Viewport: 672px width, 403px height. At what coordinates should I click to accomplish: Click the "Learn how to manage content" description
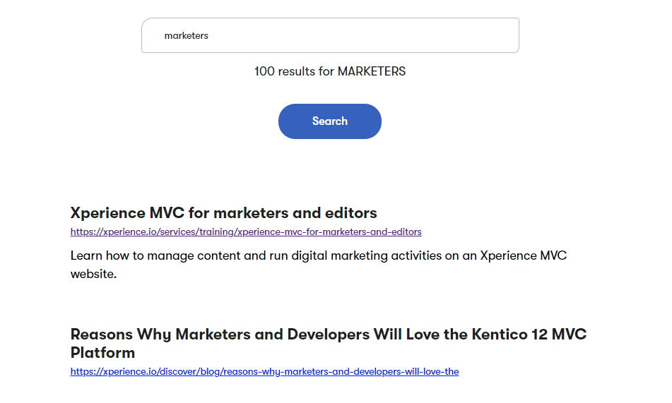319,265
